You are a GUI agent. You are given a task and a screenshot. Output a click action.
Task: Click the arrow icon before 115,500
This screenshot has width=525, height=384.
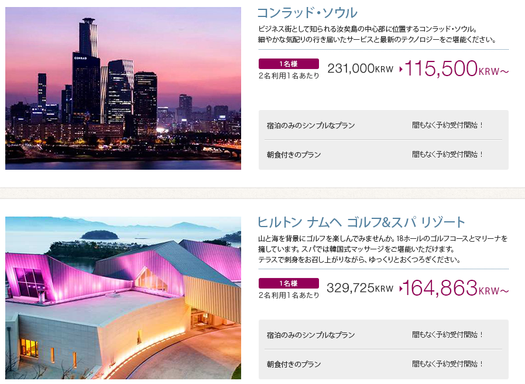(x=401, y=69)
